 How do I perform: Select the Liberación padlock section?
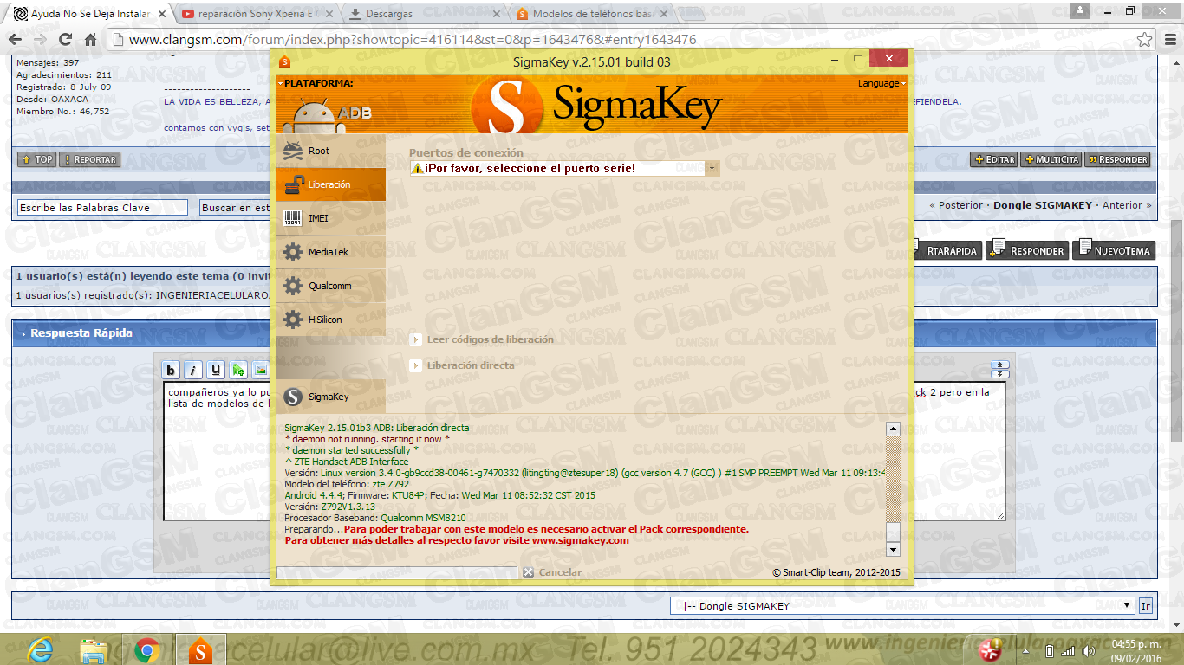(330, 184)
